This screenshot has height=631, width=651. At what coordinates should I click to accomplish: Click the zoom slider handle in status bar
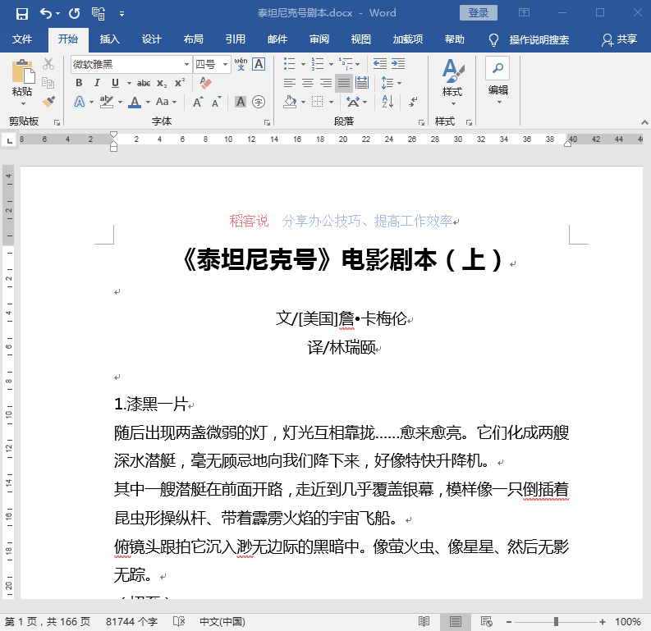coord(556,621)
